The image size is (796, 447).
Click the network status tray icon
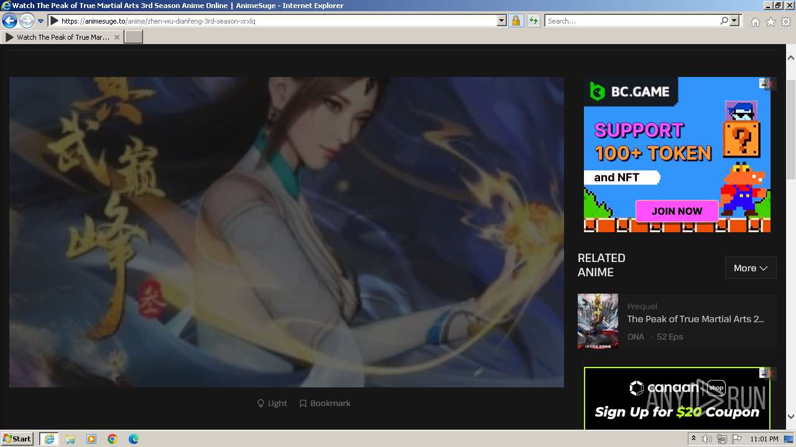coord(722,439)
